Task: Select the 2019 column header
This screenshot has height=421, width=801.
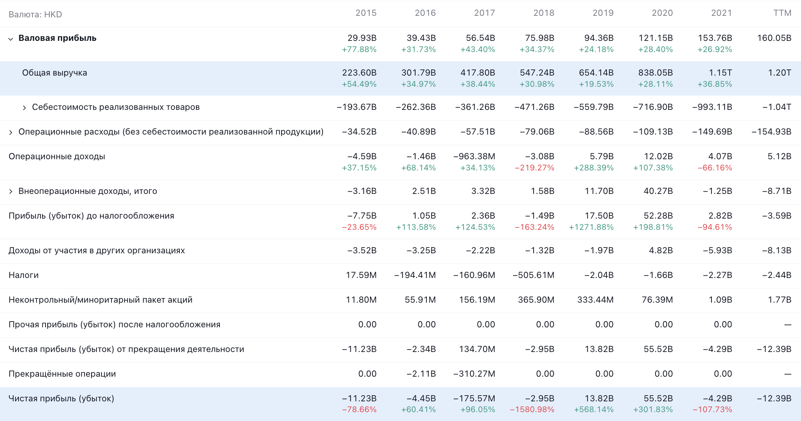Action: click(603, 13)
